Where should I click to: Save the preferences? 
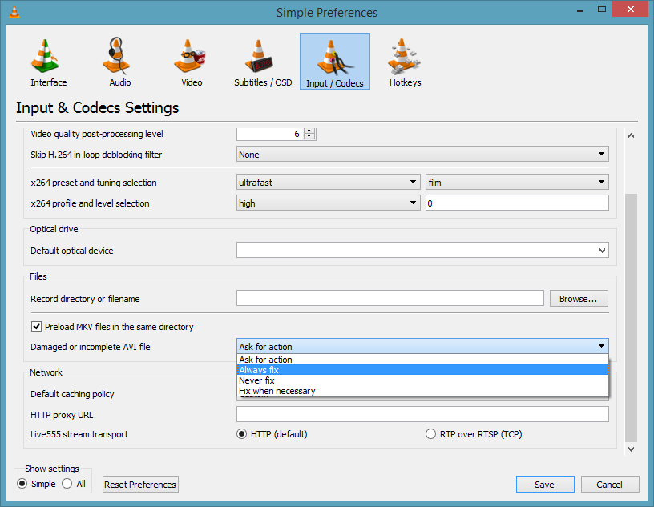545,485
